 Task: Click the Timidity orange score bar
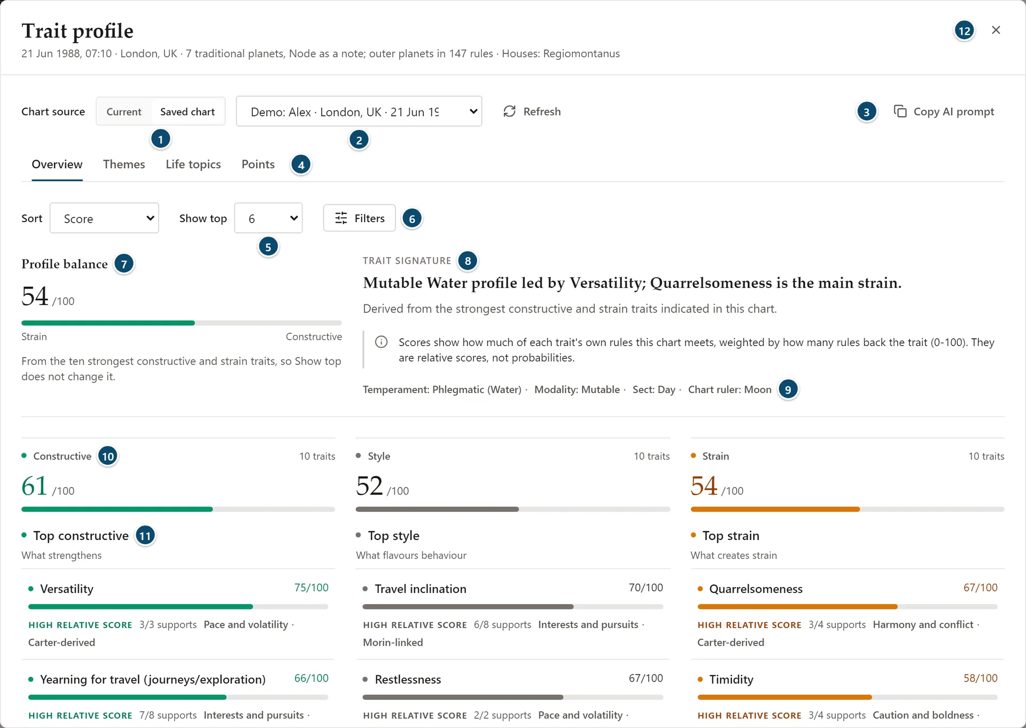point(848,698)
